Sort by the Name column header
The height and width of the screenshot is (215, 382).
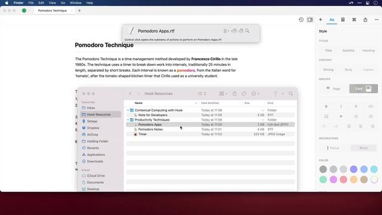[x=138, y=103]
